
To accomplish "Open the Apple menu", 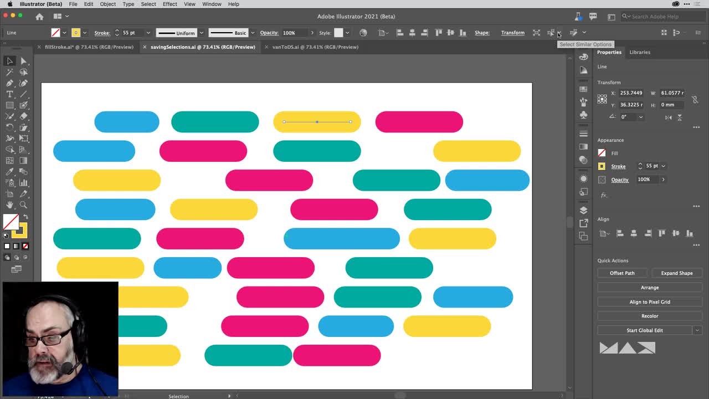I will tap(10, 4).
